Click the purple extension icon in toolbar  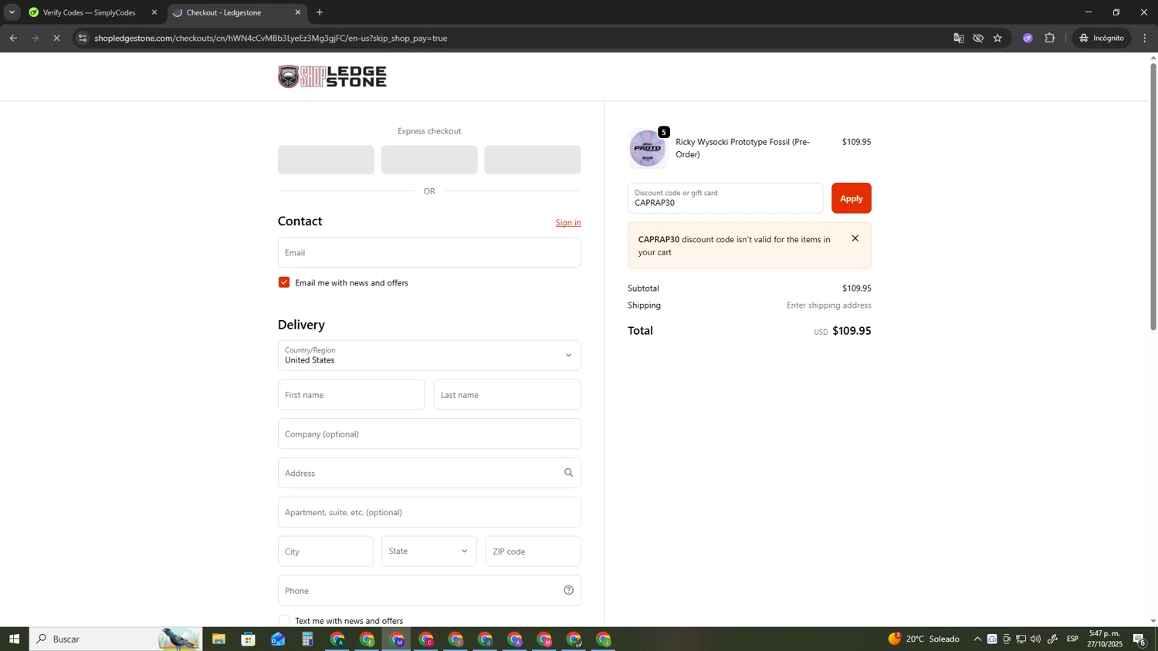tap(1028, 38)
